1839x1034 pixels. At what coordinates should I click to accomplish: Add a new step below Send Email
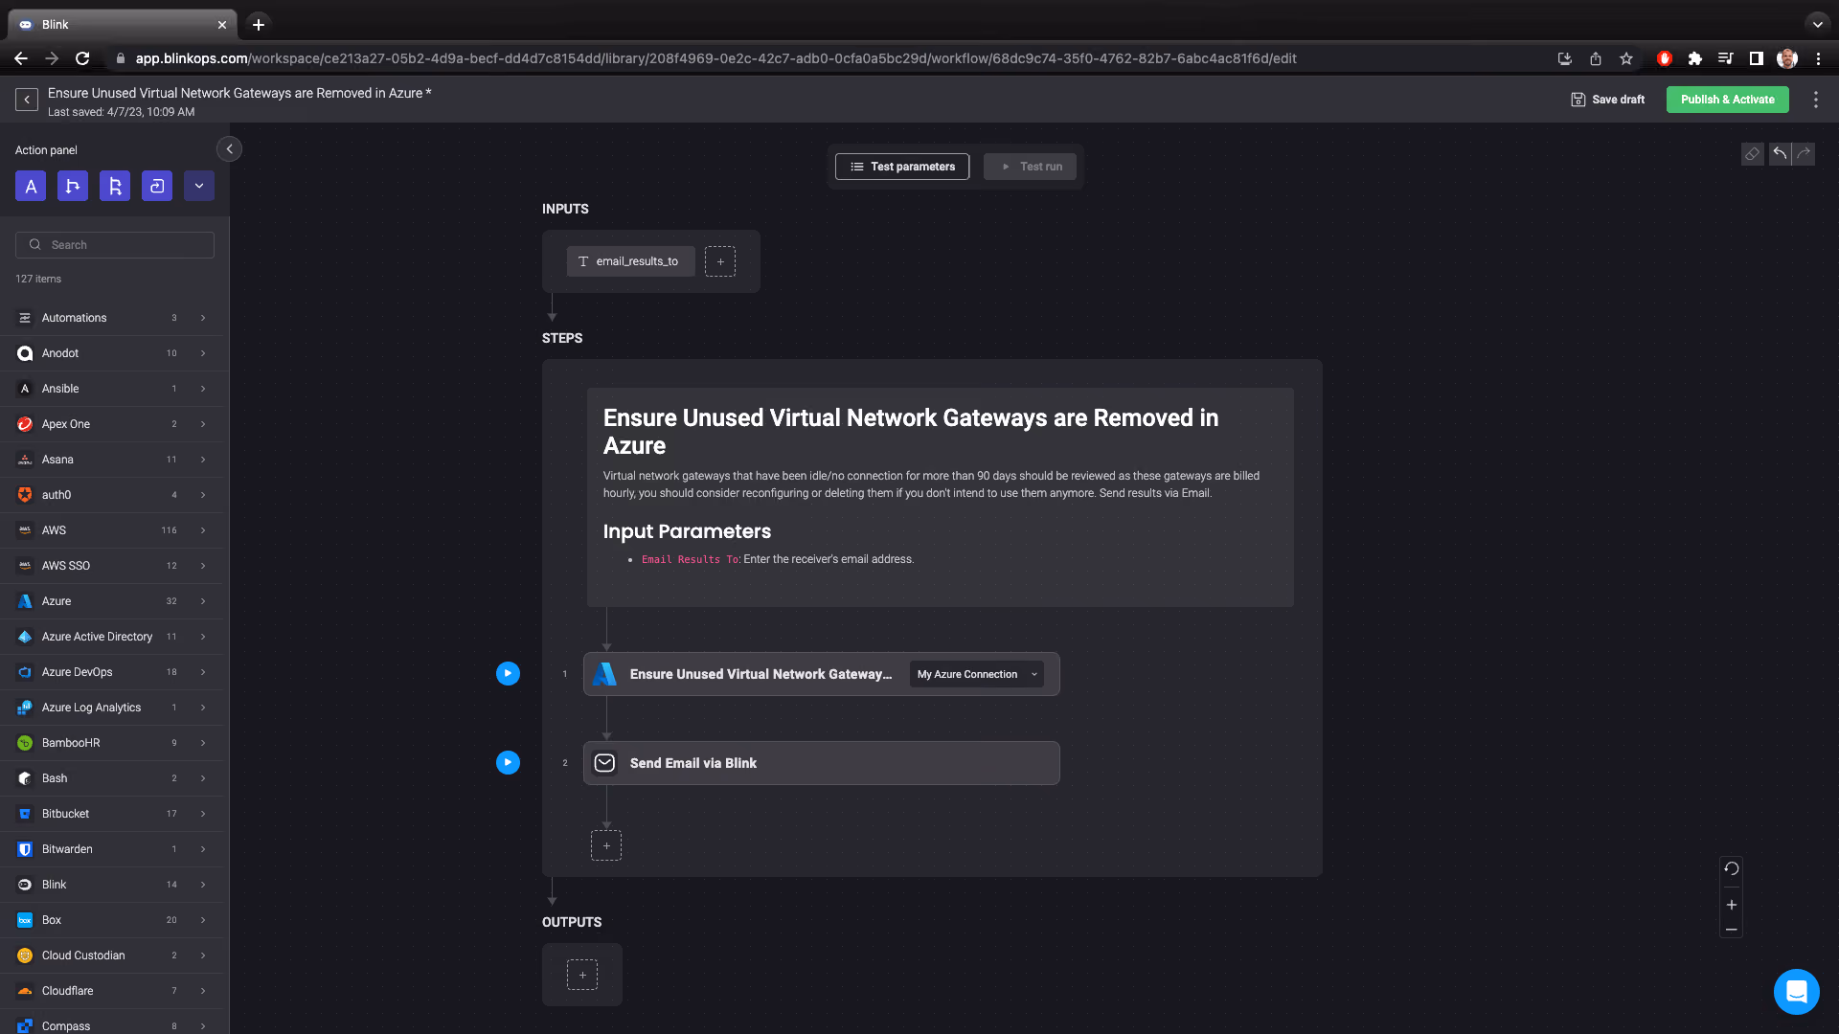pyautogui.click(x=606, y=845)
